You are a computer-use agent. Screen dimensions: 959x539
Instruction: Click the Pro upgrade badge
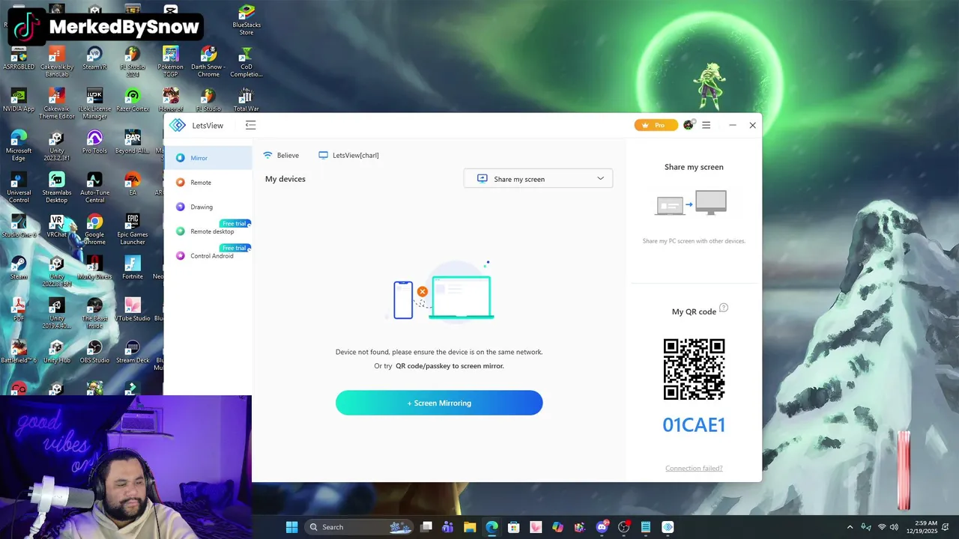(x=656, y=125)
